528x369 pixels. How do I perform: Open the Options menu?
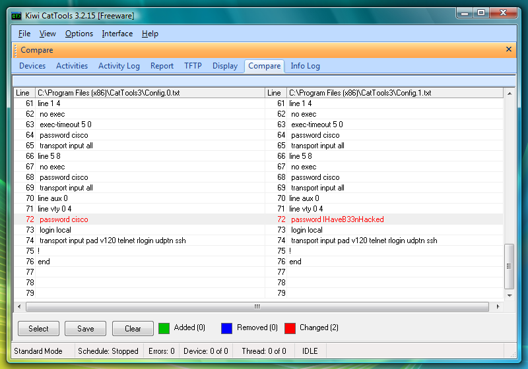pyautogui.click(x=79, y=34)
